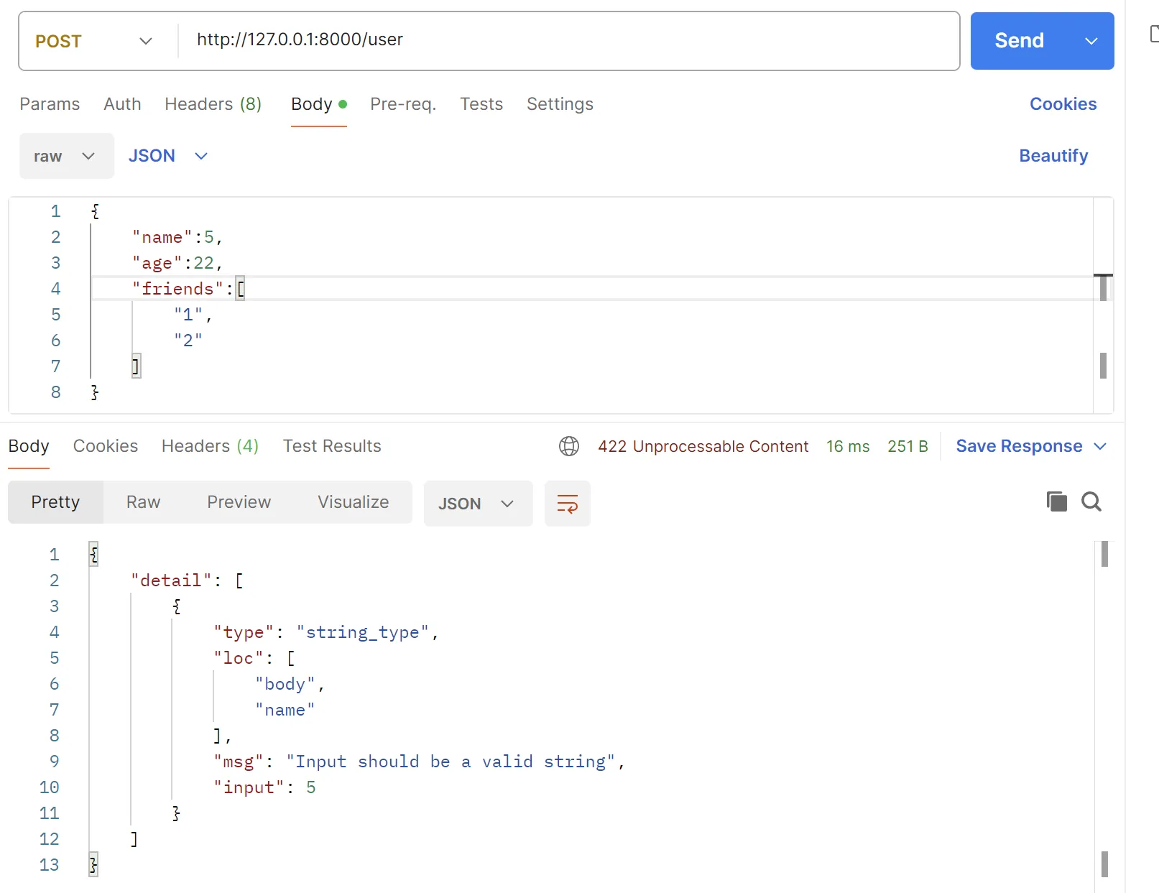1159x893 pixels.
Task: Open Headers (8) request tab
Action: click(213, 104)
